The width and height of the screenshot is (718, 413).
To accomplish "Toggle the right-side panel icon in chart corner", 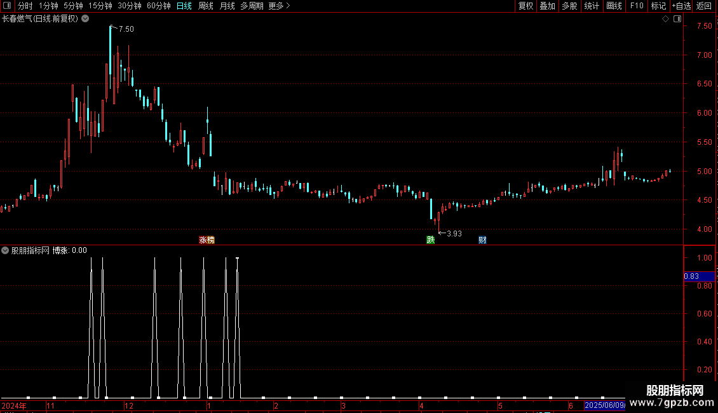I will click(x=677, y=19).
